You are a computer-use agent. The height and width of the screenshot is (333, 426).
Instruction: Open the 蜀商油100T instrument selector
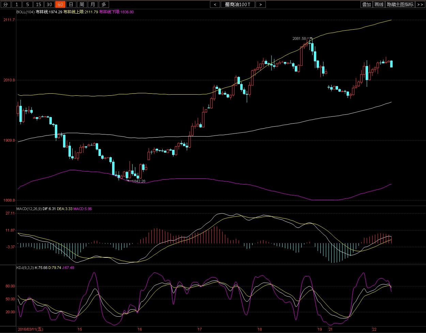(238, 4)
